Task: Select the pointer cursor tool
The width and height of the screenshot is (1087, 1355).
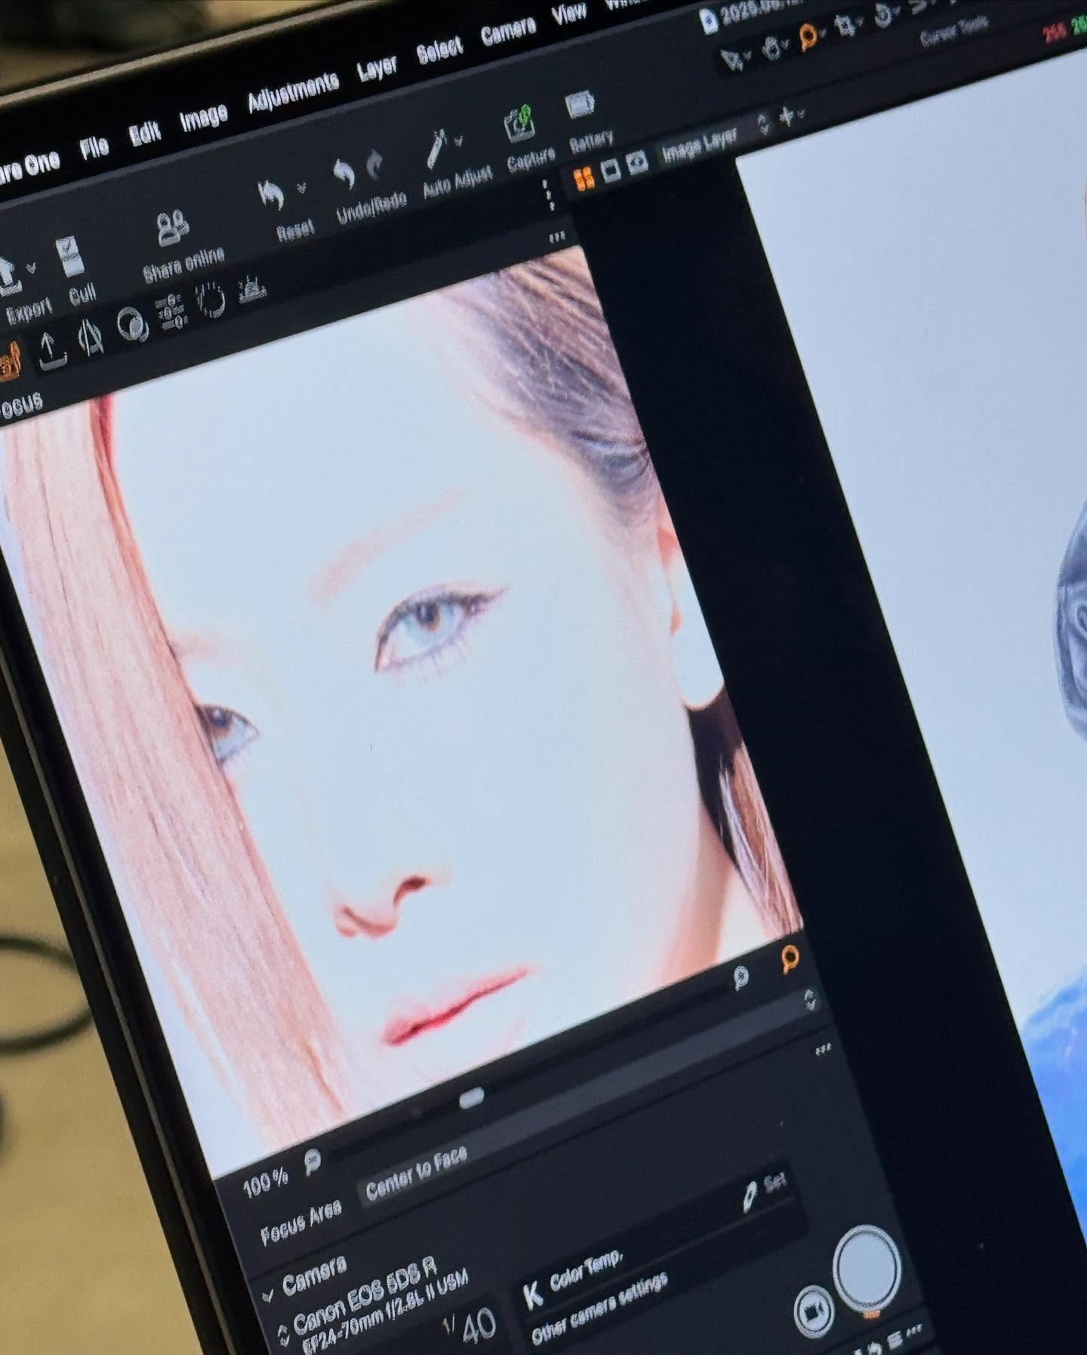Action: [731, 59]
